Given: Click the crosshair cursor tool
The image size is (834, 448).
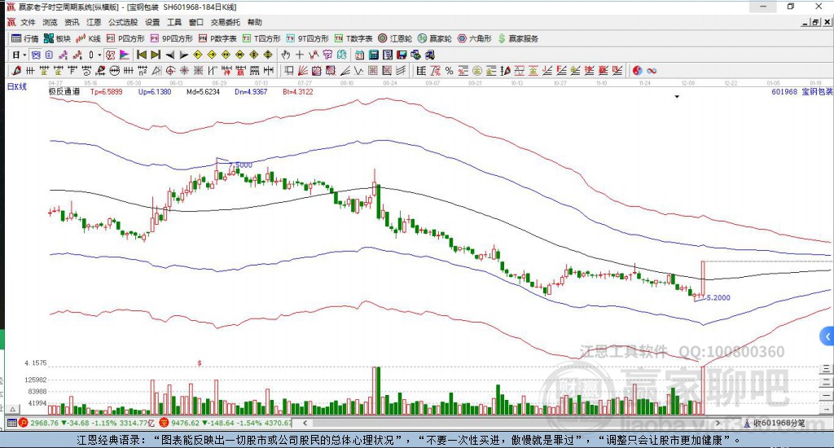Looking at the screenshot, I should 300,55.
